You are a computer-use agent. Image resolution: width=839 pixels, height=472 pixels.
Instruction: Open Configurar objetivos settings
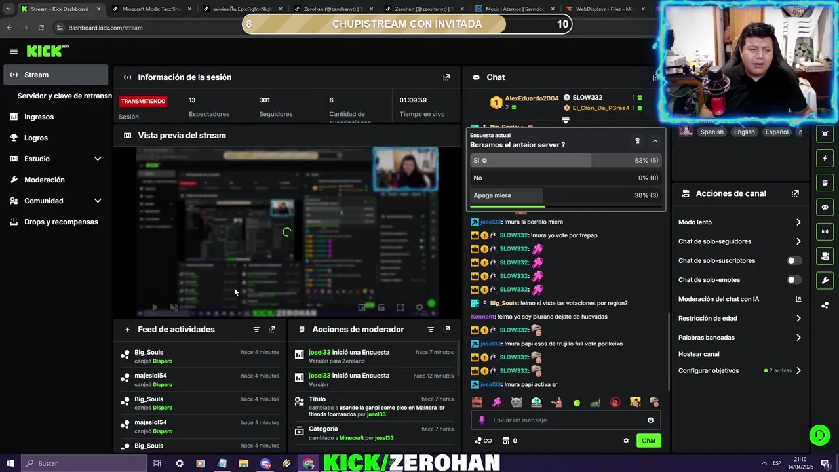(x=739, y=370)
